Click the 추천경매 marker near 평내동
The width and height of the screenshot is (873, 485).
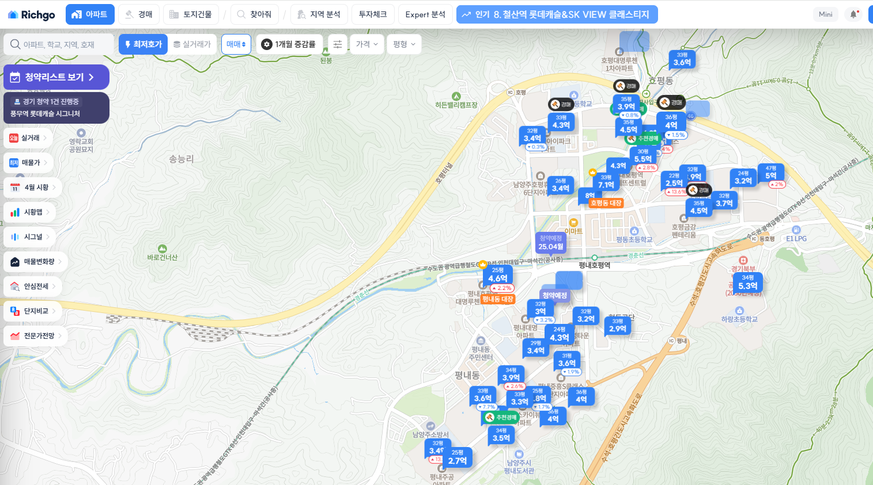(x=500, y=418)
